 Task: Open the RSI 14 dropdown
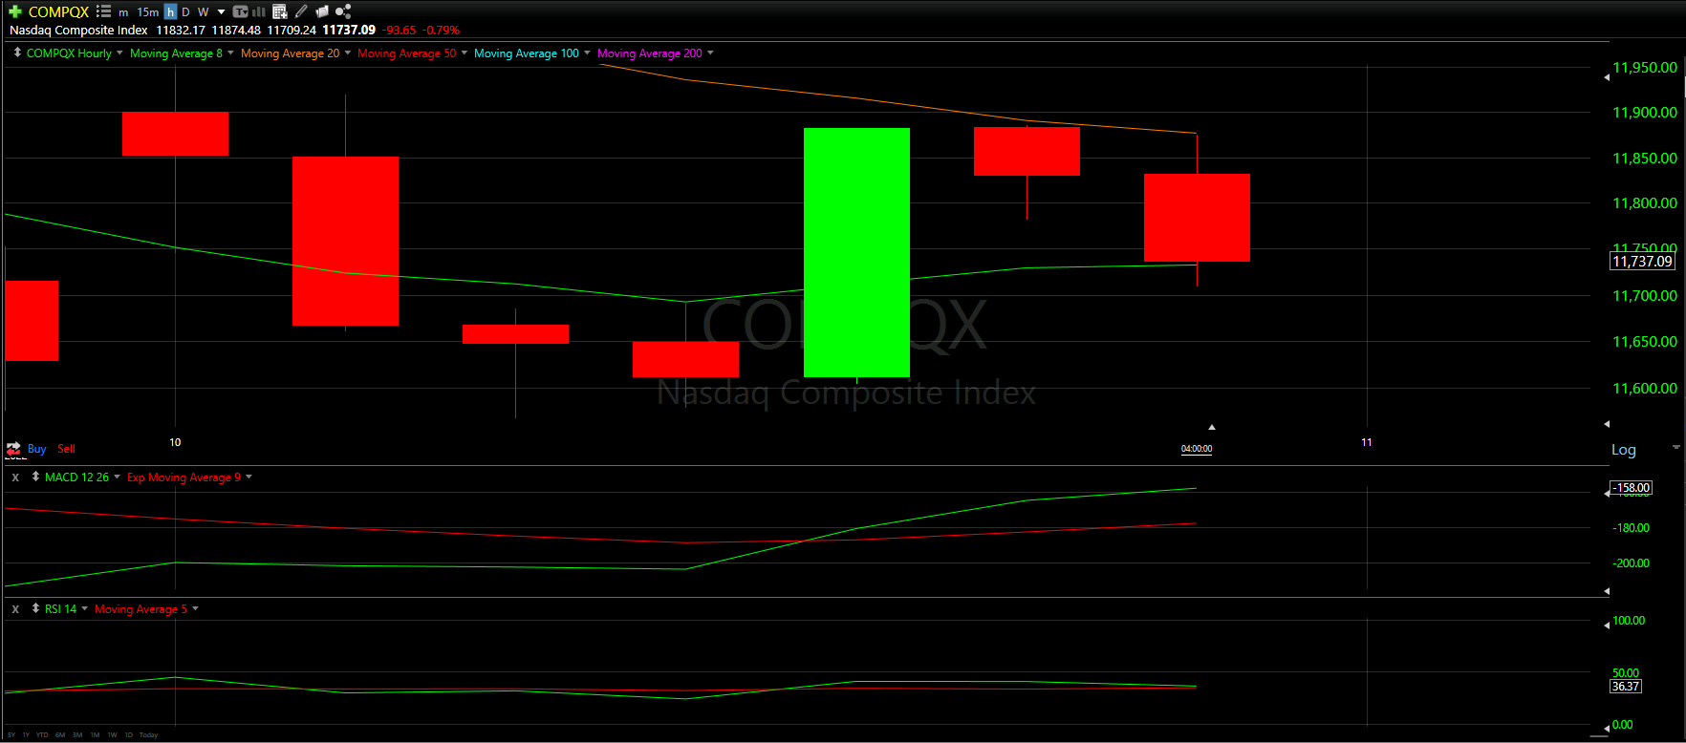[84, 608]
